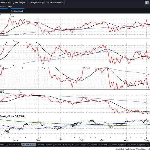Open the Help menu
The image size is (150, 150).
tap(9, 6)
